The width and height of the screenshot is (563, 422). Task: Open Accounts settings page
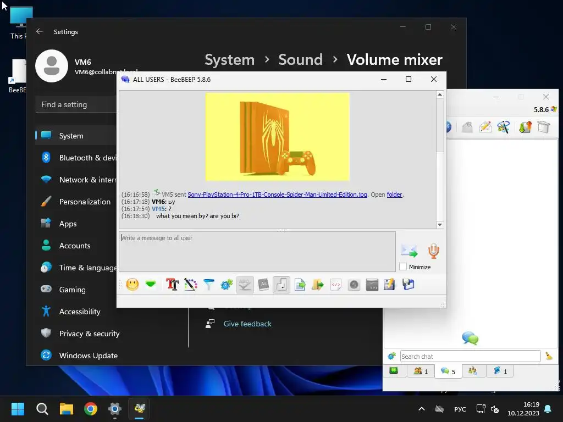[76, 246]
